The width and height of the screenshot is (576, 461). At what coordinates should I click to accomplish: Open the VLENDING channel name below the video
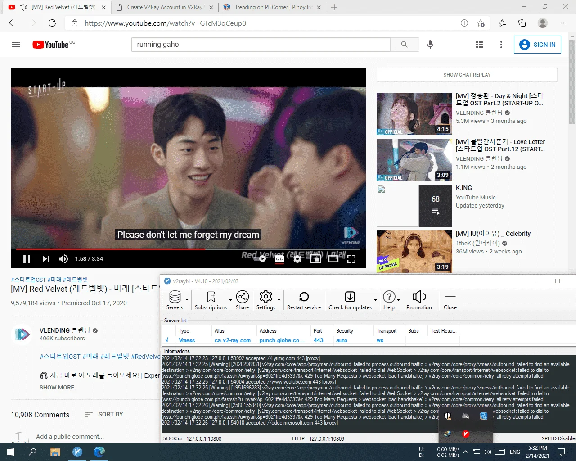pyautogui.click(x=65, y=330)
